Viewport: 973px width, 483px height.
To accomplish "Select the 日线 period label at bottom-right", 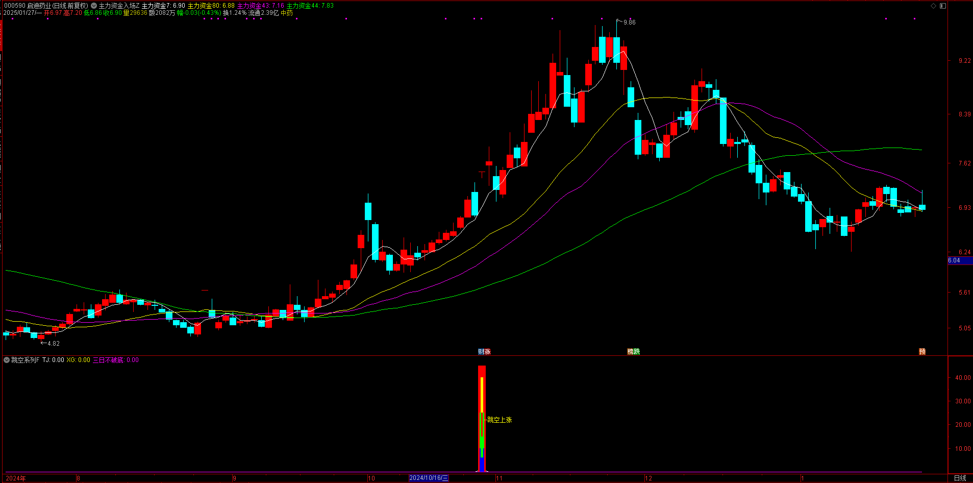I will [x=960, y=478].
